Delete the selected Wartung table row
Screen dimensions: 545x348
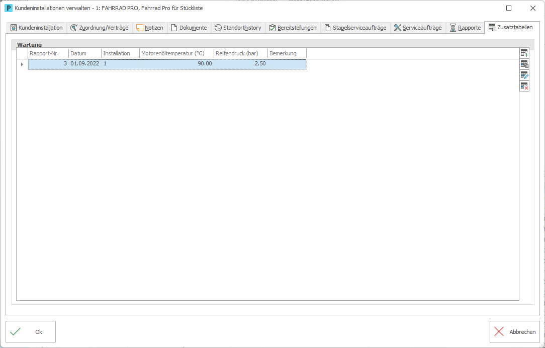pos(524,86)
